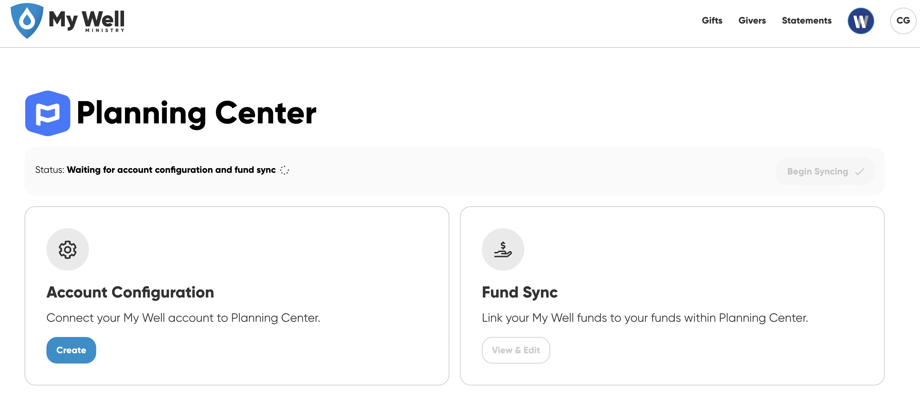
Task: Open the Givers menu item
Action: coord(752,20)
